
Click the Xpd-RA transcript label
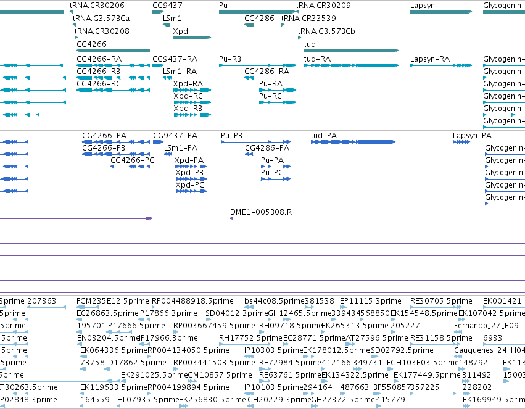[188, 84]
